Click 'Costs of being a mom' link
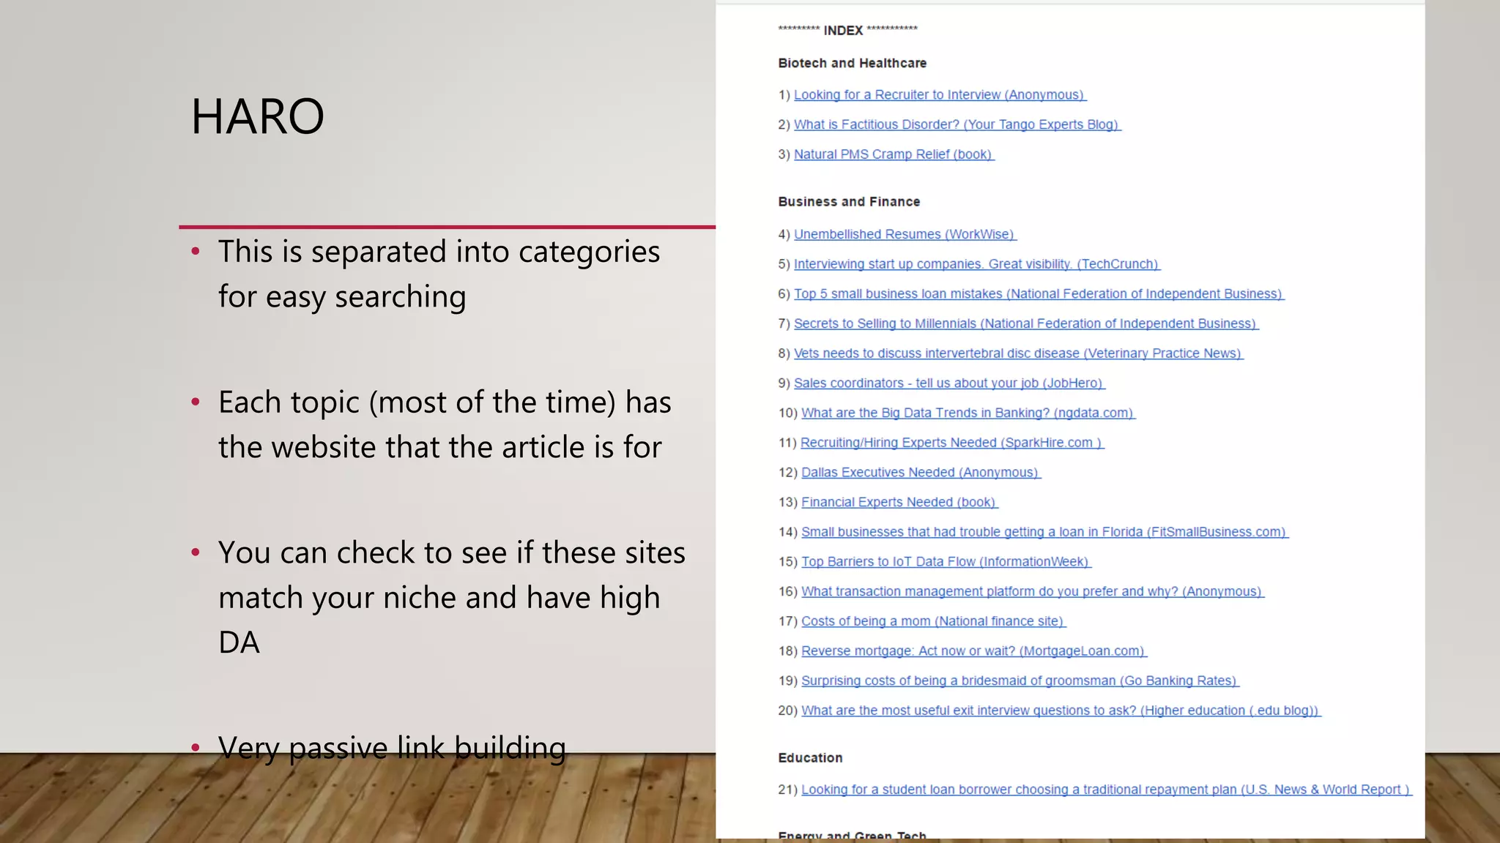Viewport: 1500px width, 843px height. pyautogui.click(x=934, y=621)
